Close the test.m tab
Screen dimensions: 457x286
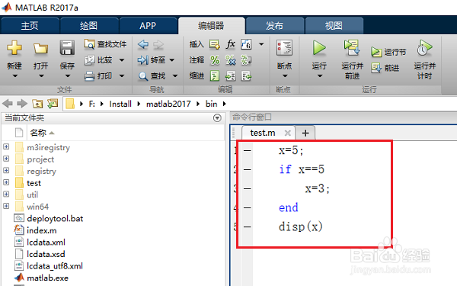288,133
